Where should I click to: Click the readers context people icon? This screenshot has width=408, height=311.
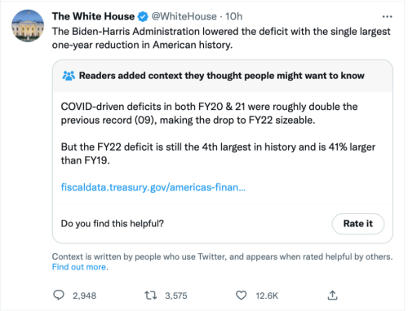click(x=69, y=76)
